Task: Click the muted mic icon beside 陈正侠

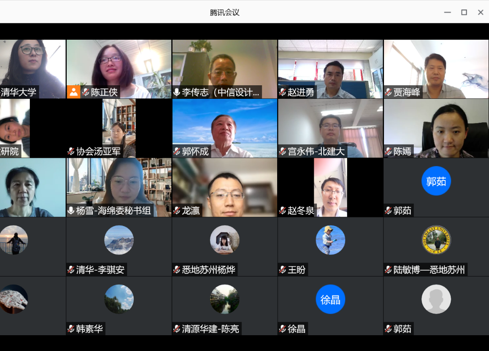Action: [x=86, y=92]
